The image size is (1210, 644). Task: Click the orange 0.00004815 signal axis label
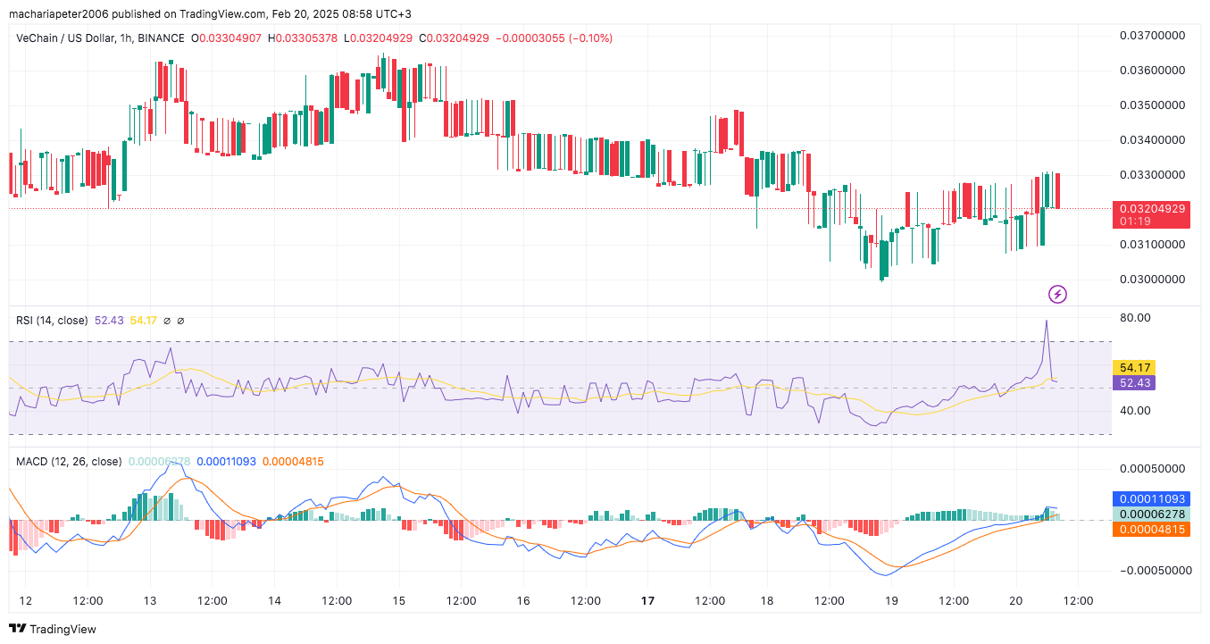(x=1150, y=529)
